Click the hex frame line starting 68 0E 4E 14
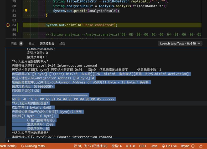The image size is (207, 149). (63, 99)
